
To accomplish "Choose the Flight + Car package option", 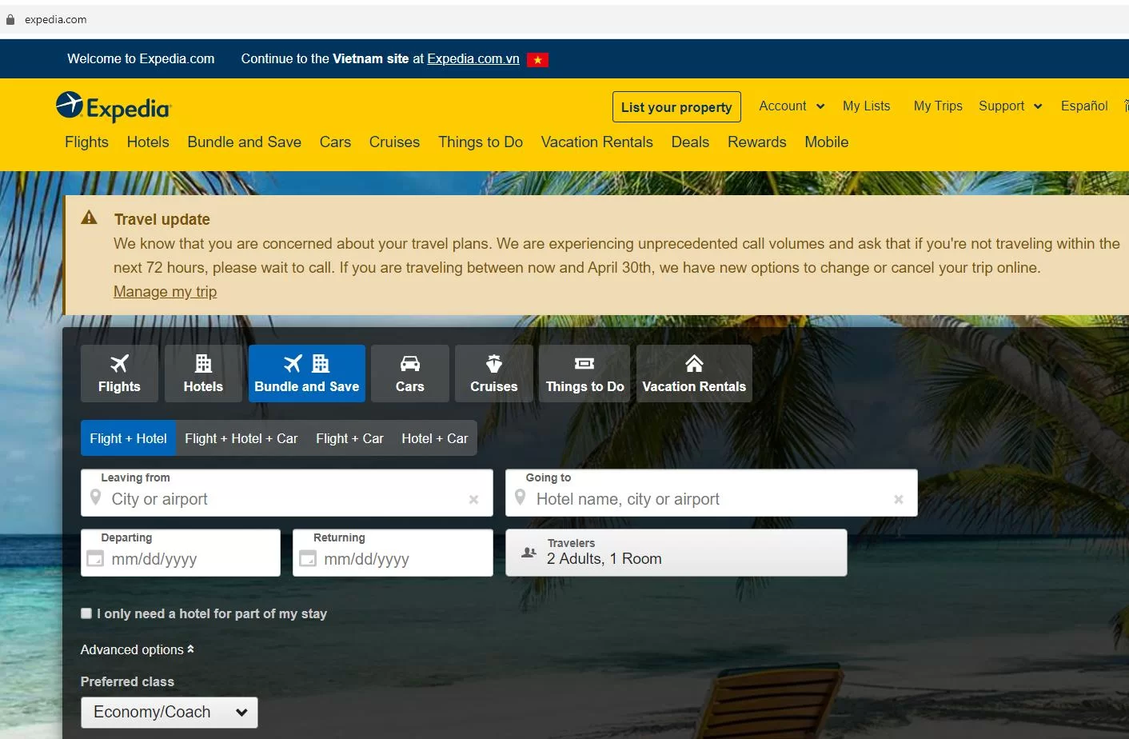I will [x=349, y=438].
